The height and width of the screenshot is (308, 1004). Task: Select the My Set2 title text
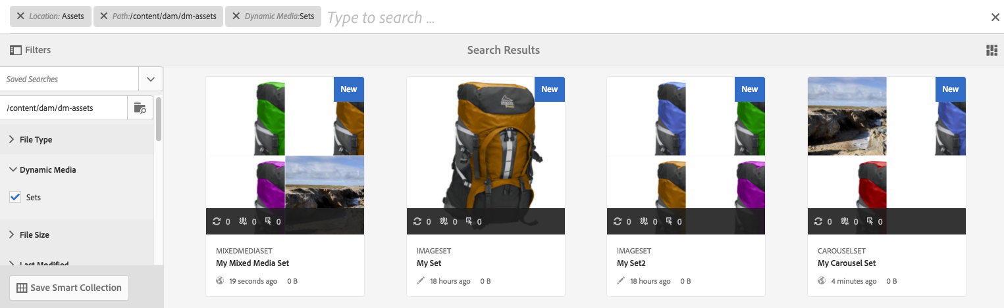632,263
